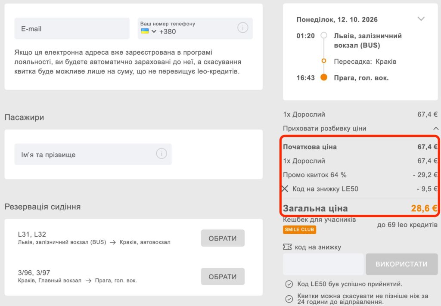Viewport: 441px width, 306px height.
Task: Click the discount code ticket icon
Action: click(x=287, y=247)
